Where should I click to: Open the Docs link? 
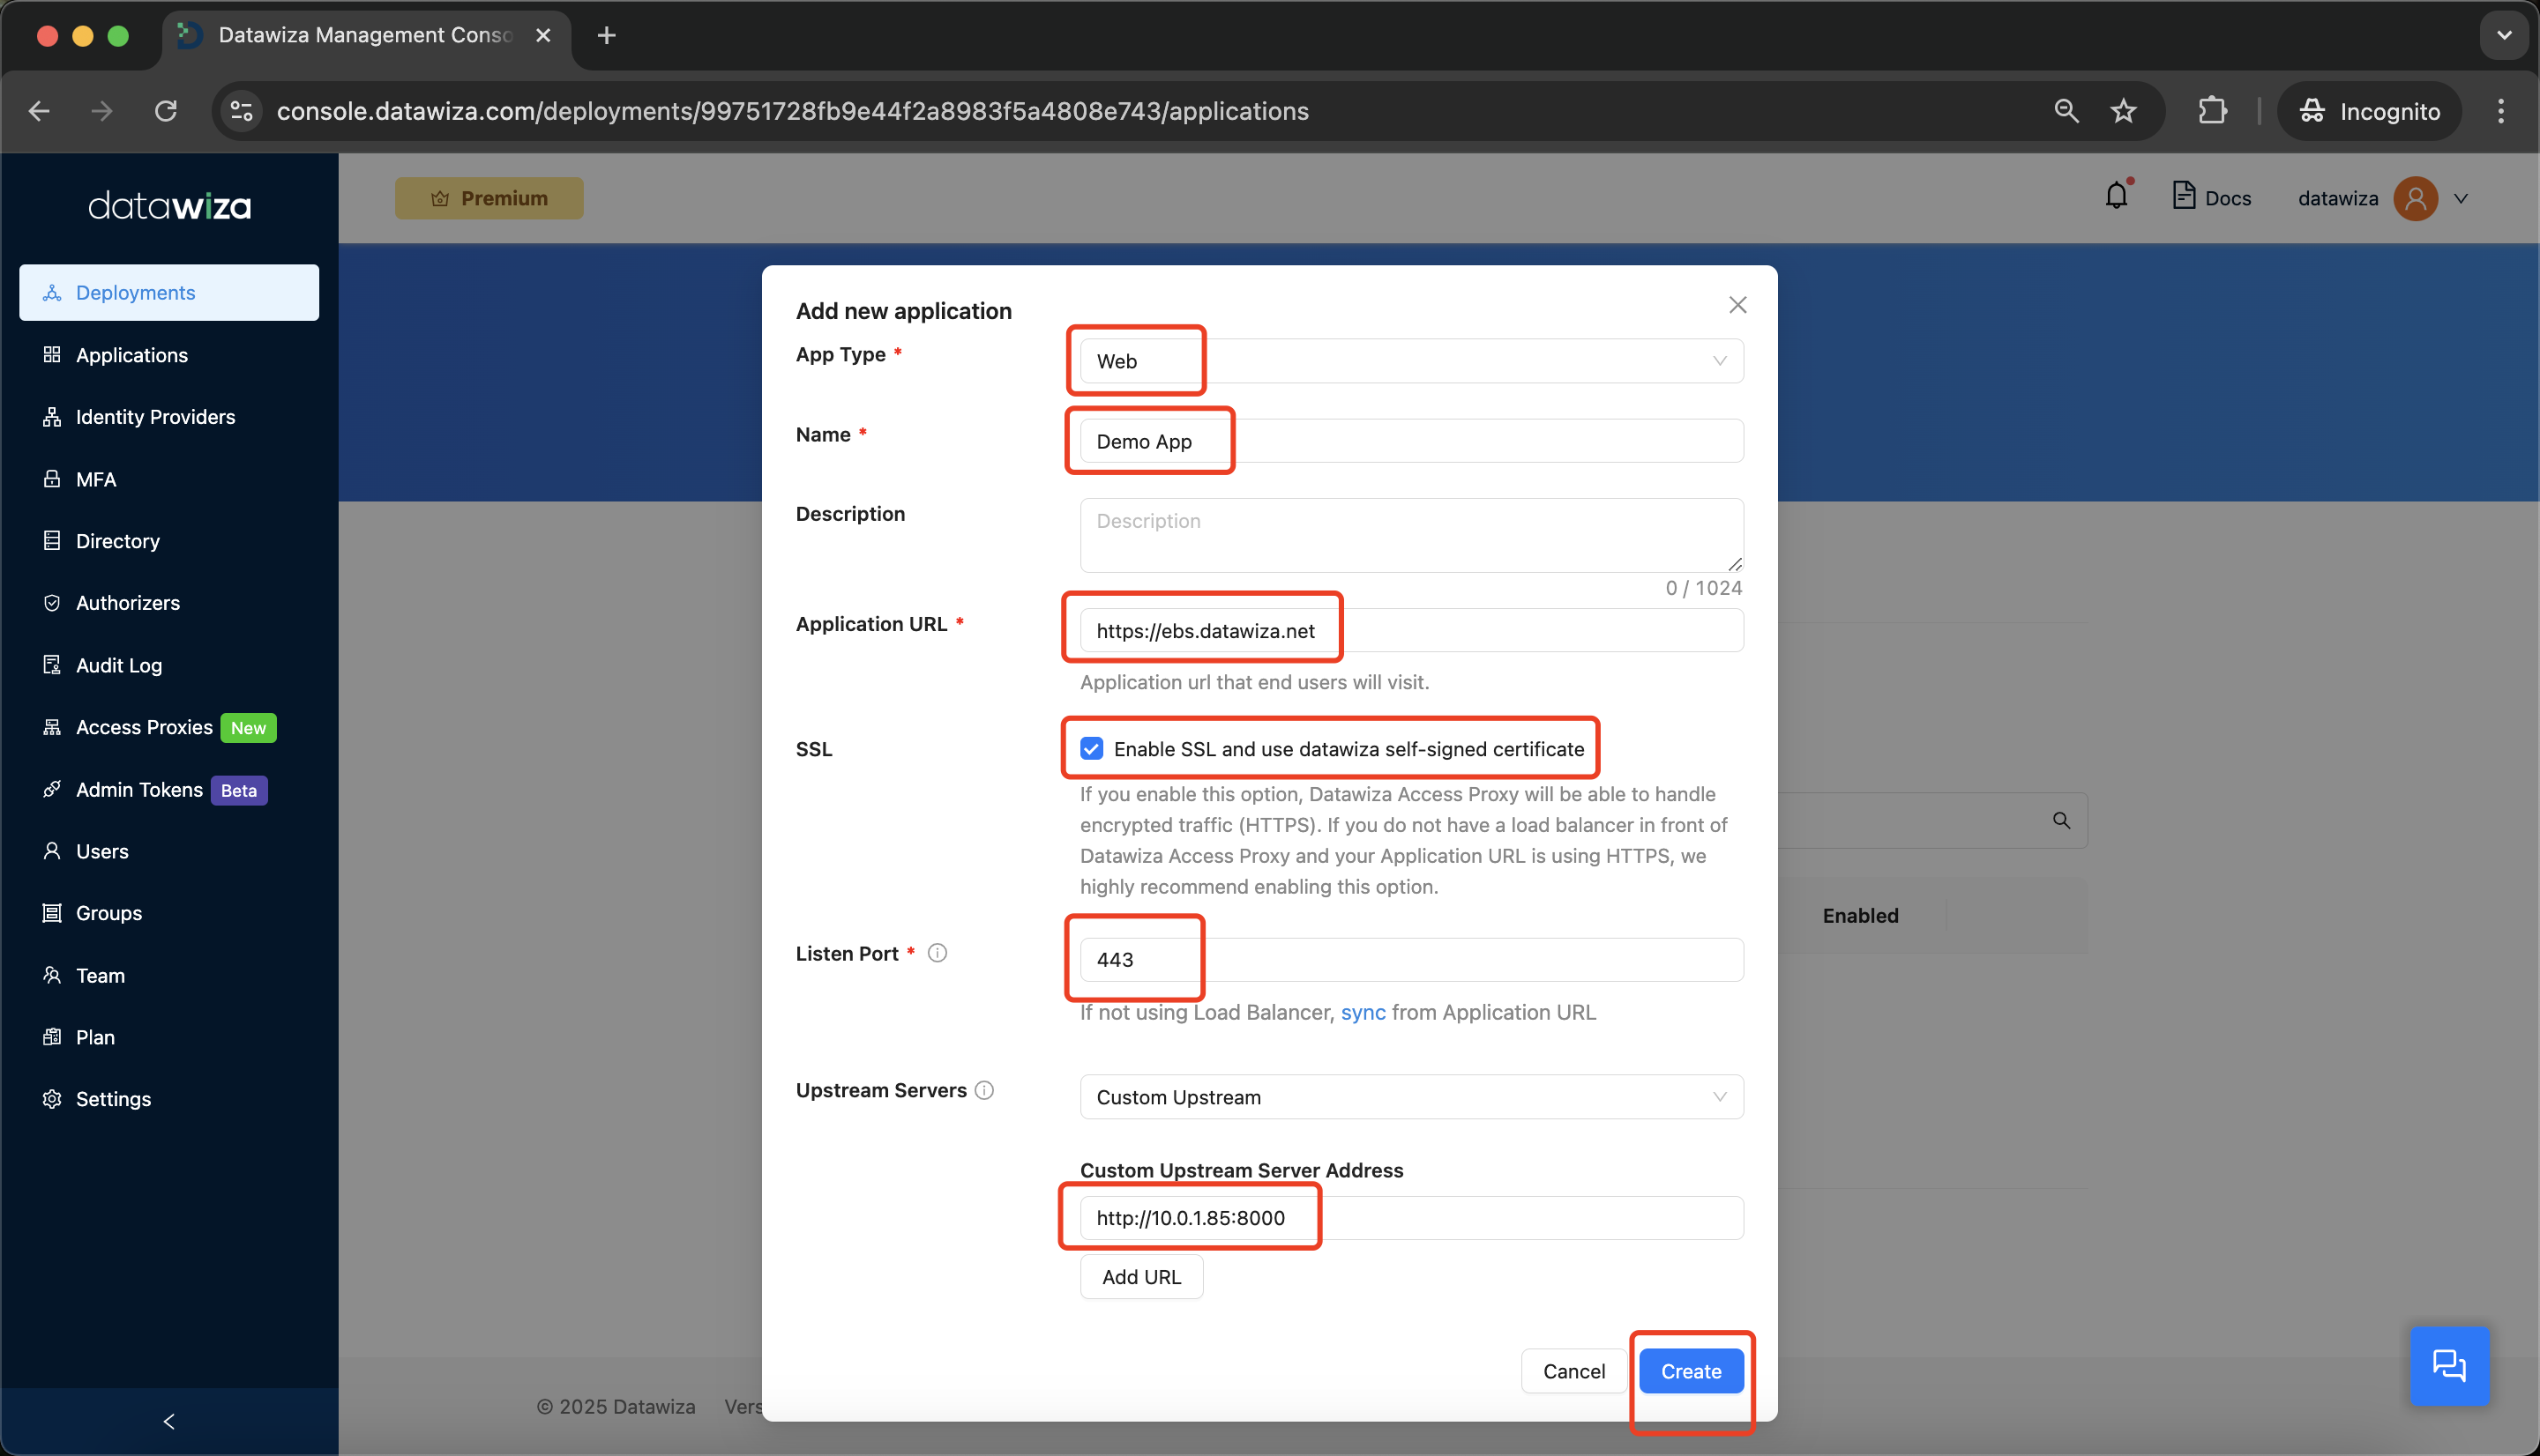tap(2212, 197)
